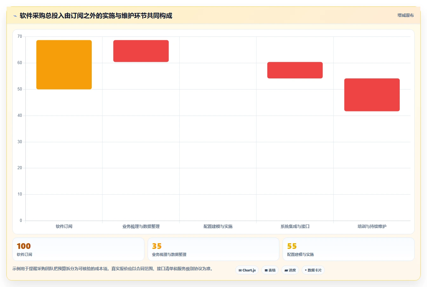Click the y-axis value 50

click(20, 89)
